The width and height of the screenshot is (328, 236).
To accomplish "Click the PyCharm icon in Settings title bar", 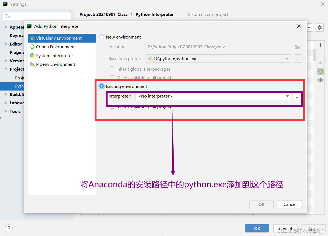I will [x=5, y=4].
